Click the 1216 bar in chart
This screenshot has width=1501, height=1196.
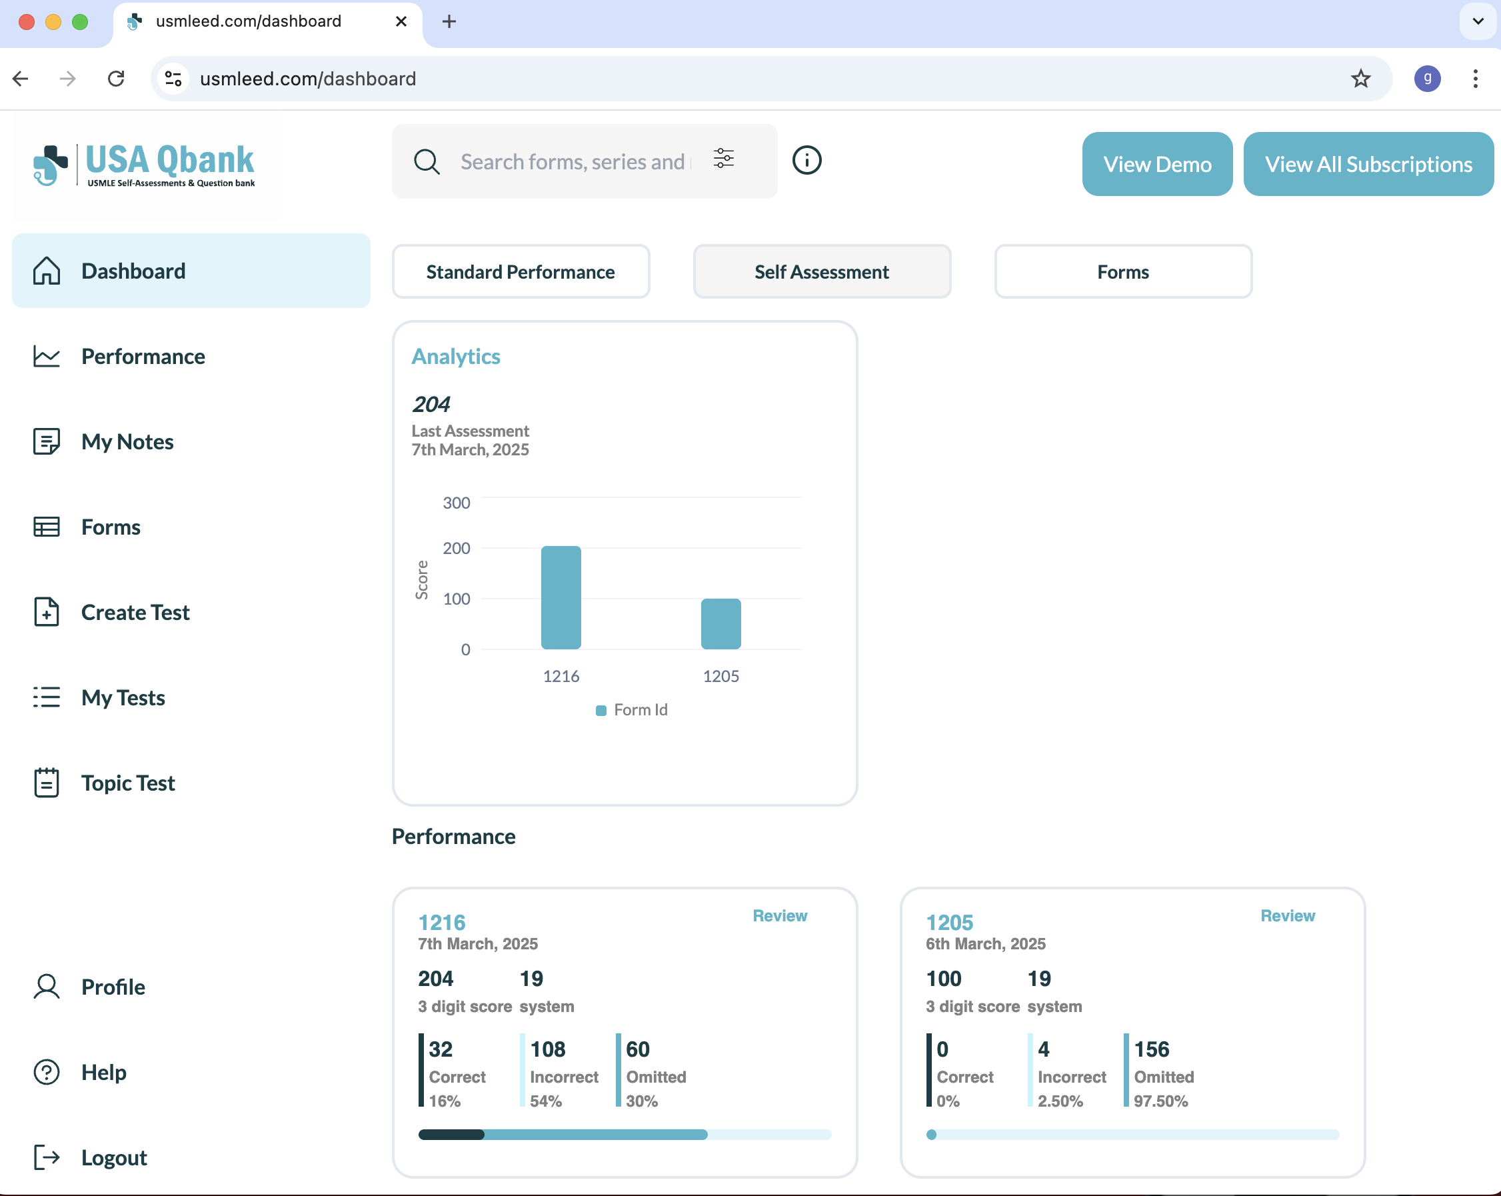561,597
